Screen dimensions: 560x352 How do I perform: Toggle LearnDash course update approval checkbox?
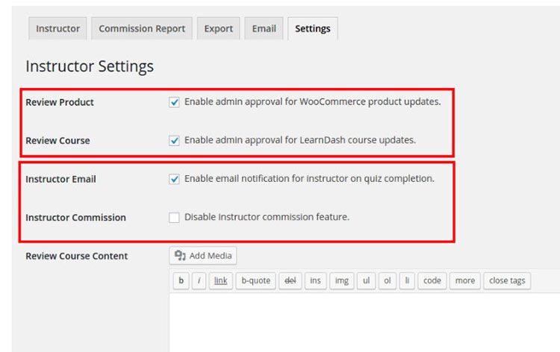click(175, 140)
